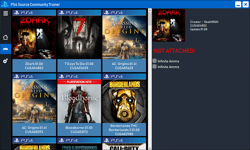Click the "Creator - DeathRGH" text
This screenshot has width=250, height=150.
click(204, 22)
